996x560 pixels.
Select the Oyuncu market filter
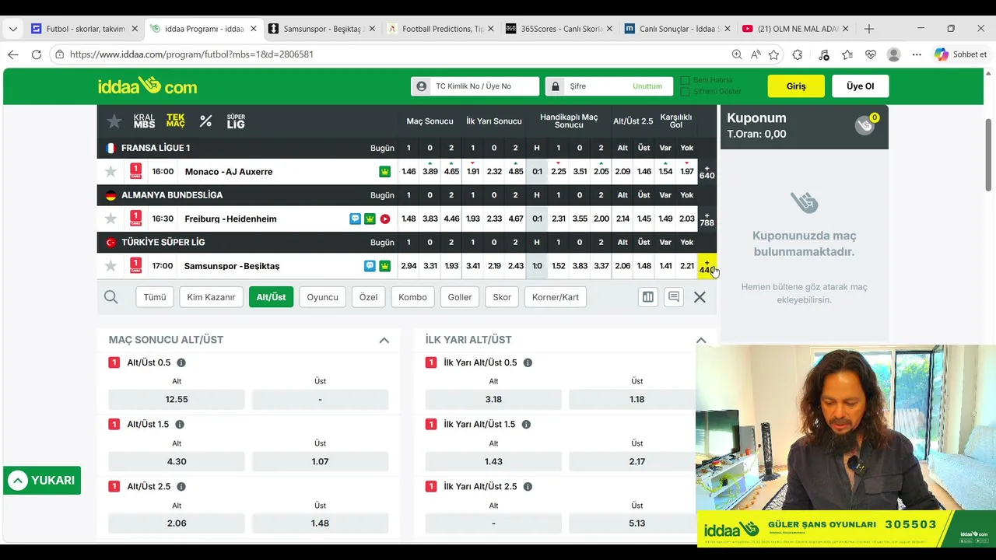click(322, 297)
